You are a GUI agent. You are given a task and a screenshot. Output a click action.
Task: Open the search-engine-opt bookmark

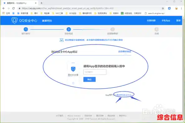tap(154, 13)
